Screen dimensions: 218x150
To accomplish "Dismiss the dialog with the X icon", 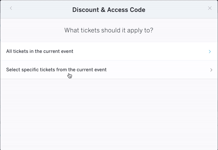I will point(210,8).
